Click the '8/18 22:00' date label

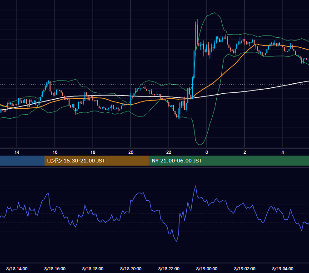point(169,268)
